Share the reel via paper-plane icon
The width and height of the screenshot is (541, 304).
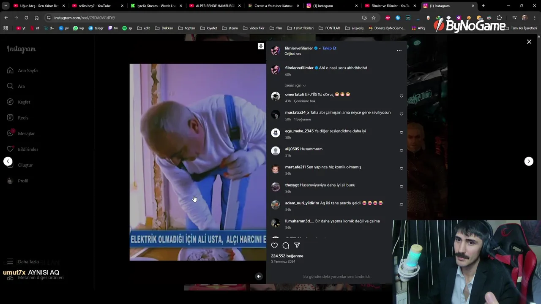point(297,245)
